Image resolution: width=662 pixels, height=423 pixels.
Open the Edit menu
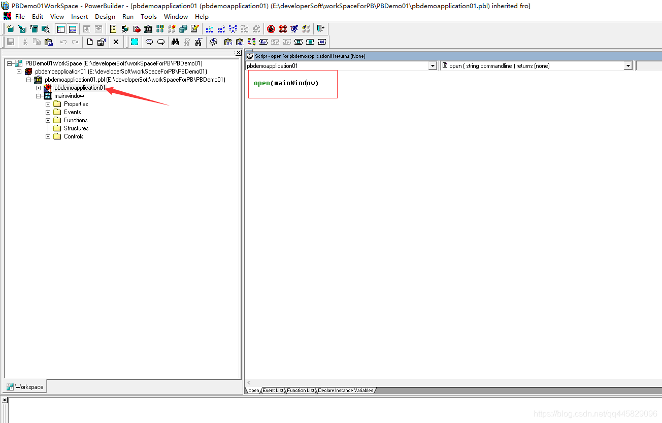coord(38,16)
